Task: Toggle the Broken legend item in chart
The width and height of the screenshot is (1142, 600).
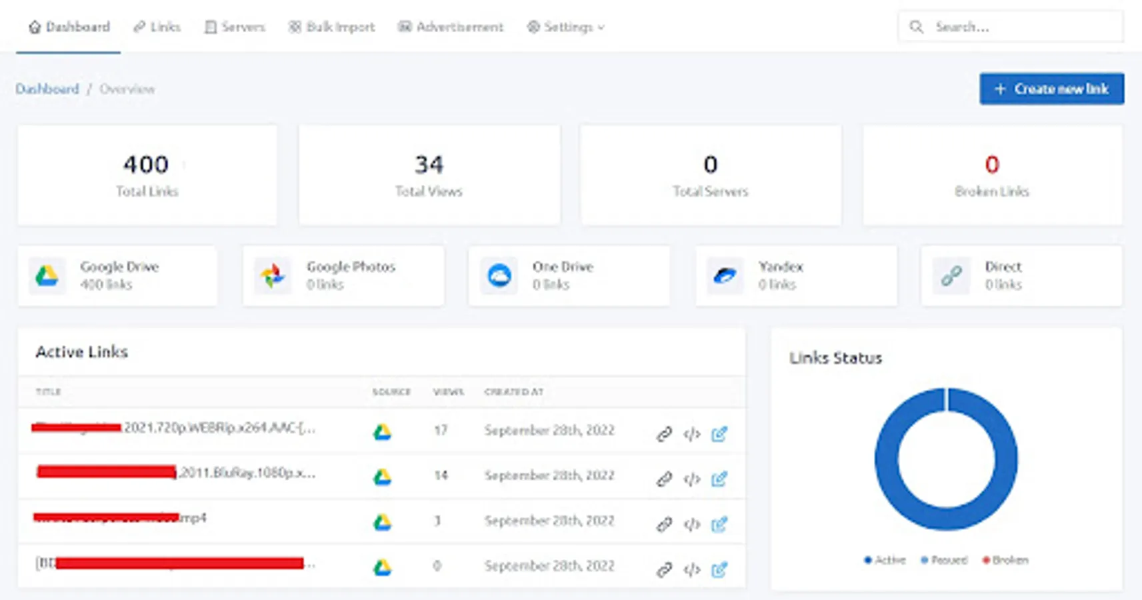Action: pos(1005,560)
